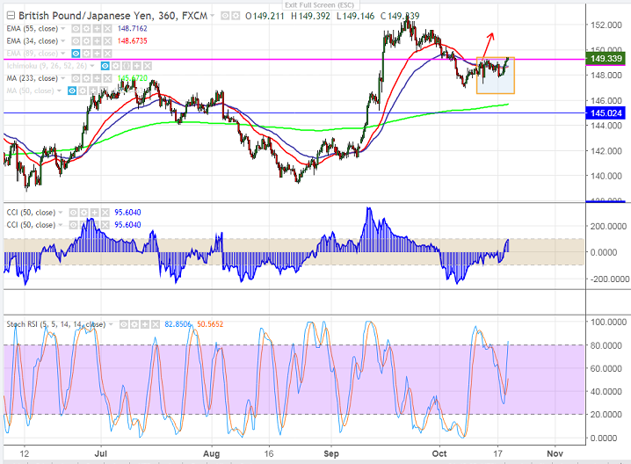631x464 pixels.
Task: Open EMA (89, close) settings gear
Action: pyautogui.click(x=86, y=54)
